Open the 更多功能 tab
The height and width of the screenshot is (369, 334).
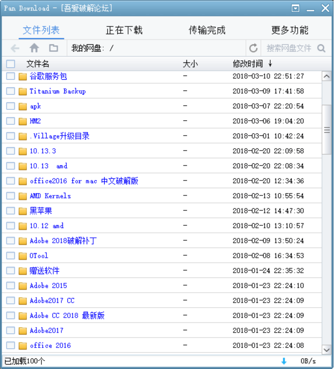pyautogui.click(x=290, y=30)
